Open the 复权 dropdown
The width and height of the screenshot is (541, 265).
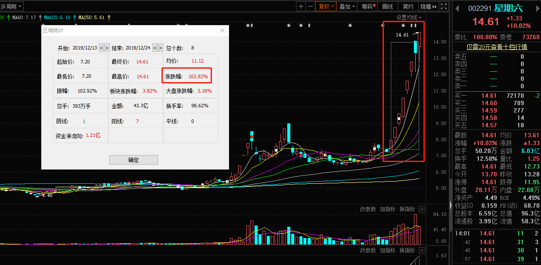[x=326, y=7]
